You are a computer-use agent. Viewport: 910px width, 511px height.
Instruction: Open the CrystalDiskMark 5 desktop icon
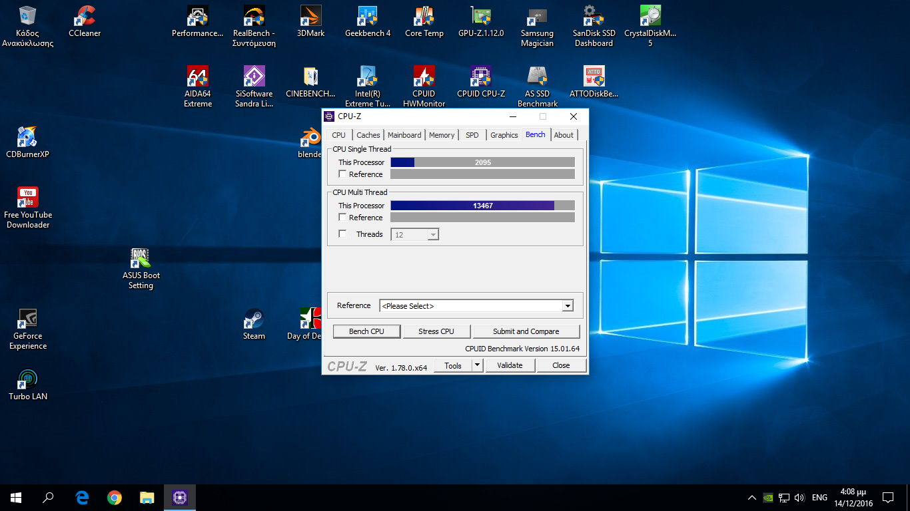click(x=650, y=27)
